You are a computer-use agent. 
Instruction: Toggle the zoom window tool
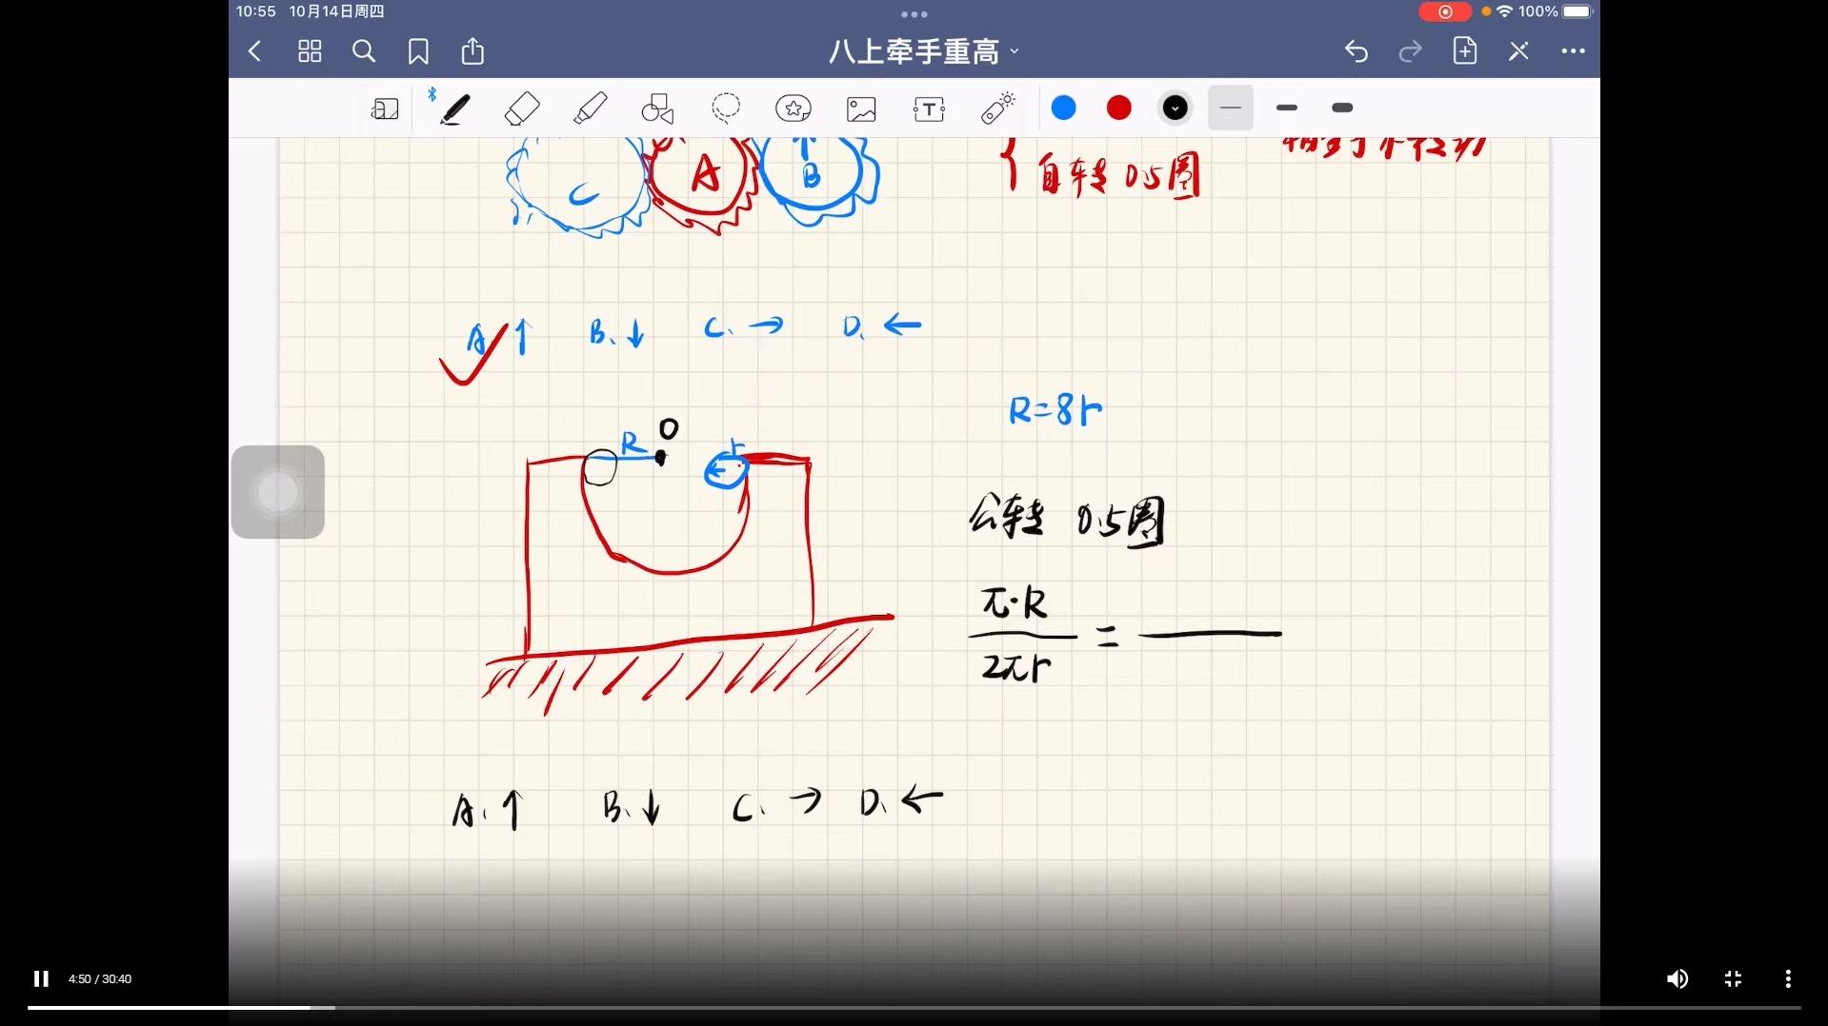[x=385, y=109]
